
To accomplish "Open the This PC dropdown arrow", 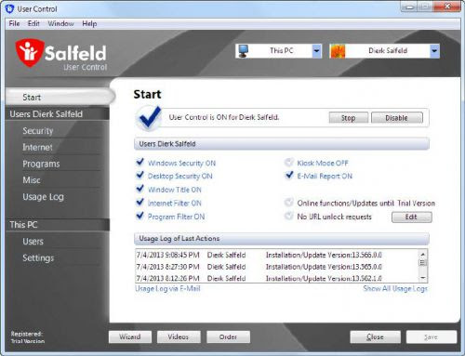I will 316,51.
